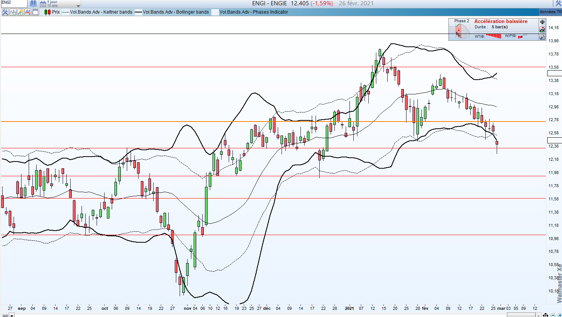Click the left scroll arrow of horizontal scrollbar
The width and height of the screenshot is (562, 317).
pos(11,315)
